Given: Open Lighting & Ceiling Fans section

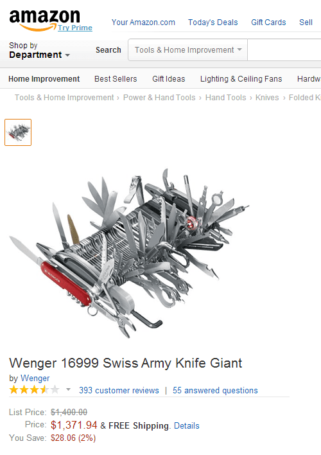Looking at the screenshot, I should pyautogui.click(x=241, y=79).
